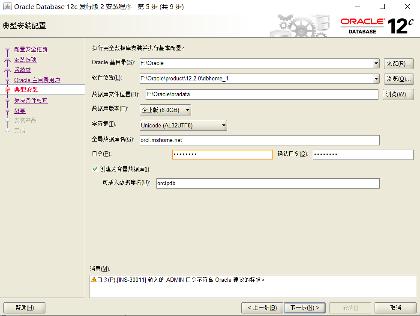Screen dimensions: 420x316
Task: Click the INS-30011 warning message text
Action: pos(181,280)
